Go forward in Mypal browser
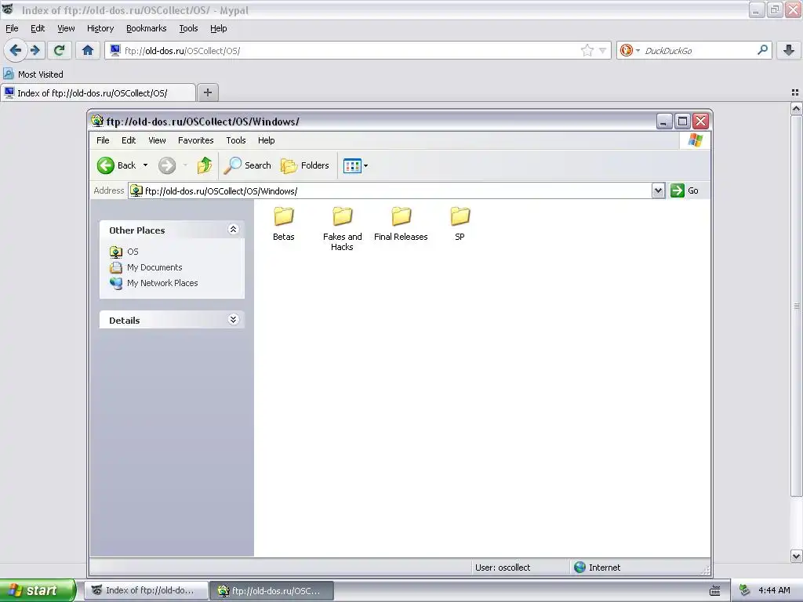Image resolution: width=803 pixels, height=602 pixels. (35, 50)
